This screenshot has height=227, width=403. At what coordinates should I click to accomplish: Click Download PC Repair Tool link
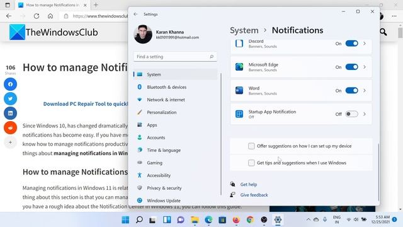(86, 103)
